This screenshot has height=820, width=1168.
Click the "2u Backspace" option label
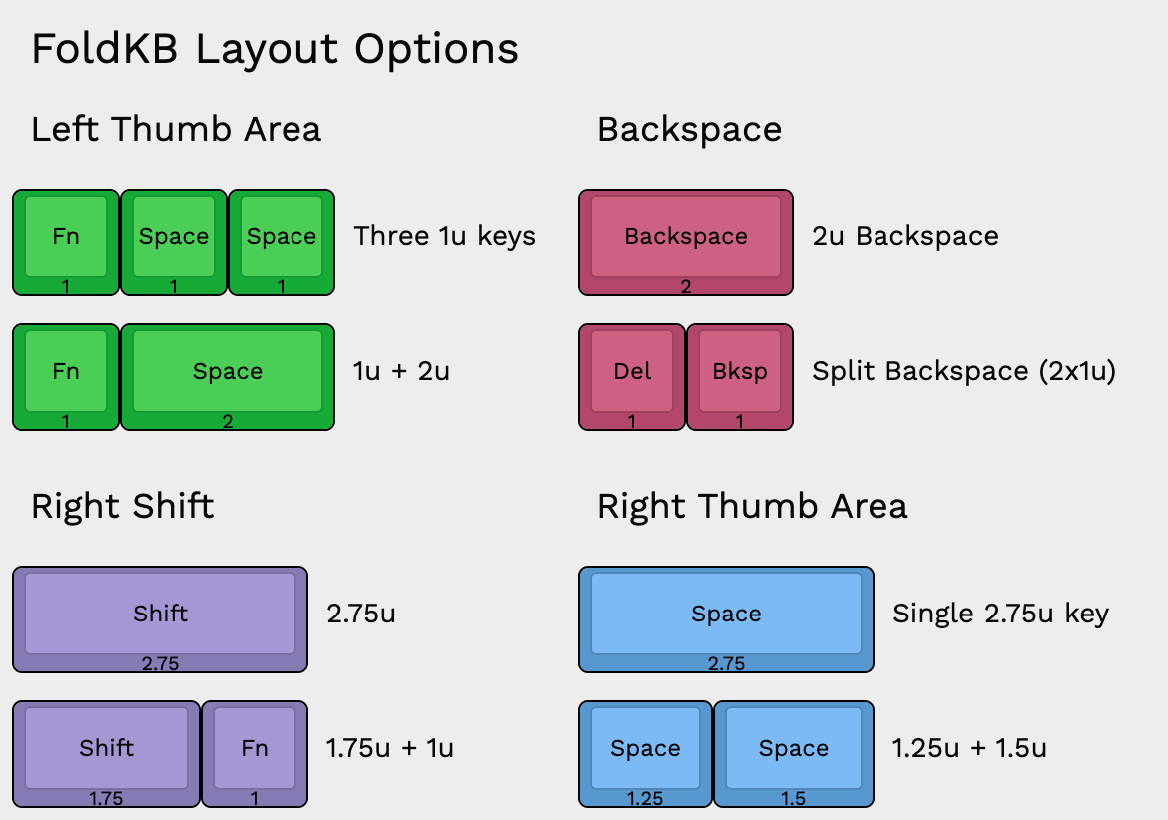905,236
